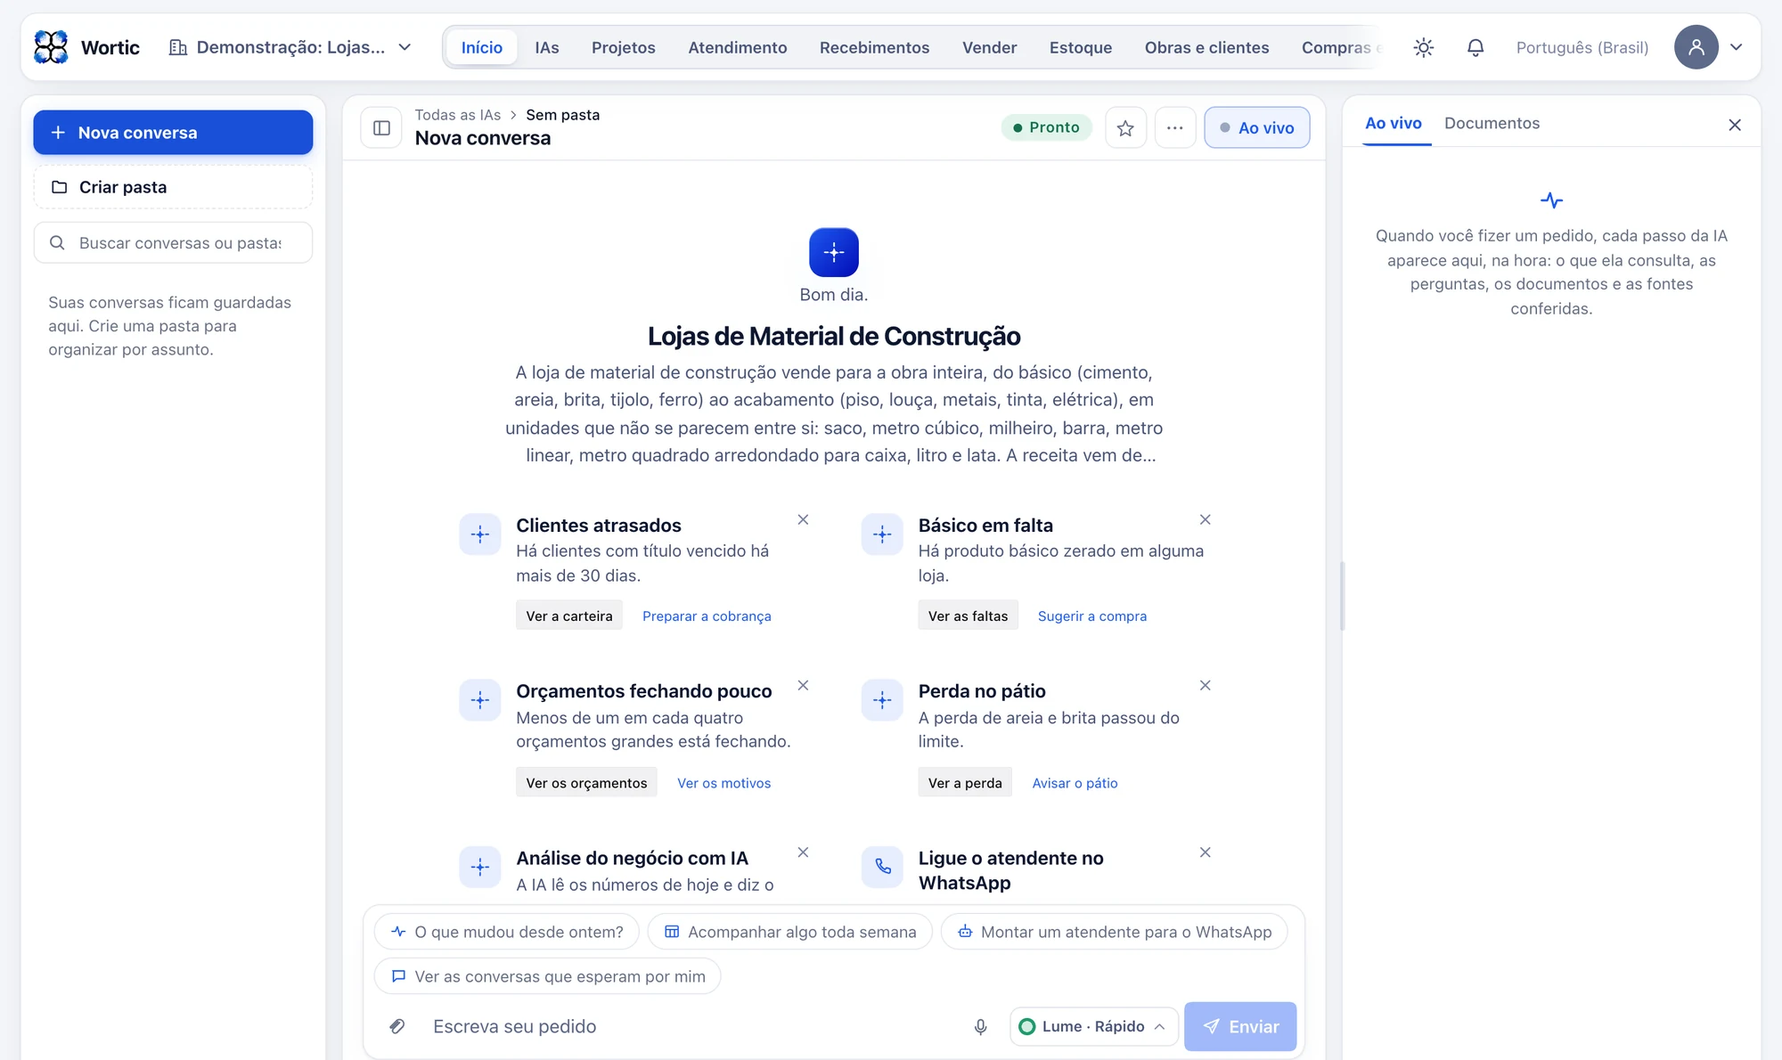The image size is (1782, 1060).
Task: Toggle the sidebar panel icon
Action: 381,127
